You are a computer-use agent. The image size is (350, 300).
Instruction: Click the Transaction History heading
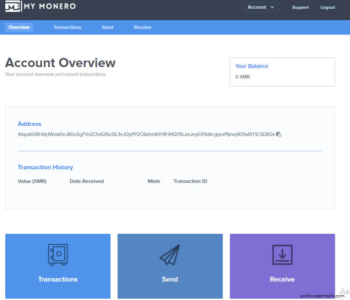pos(45,167)
